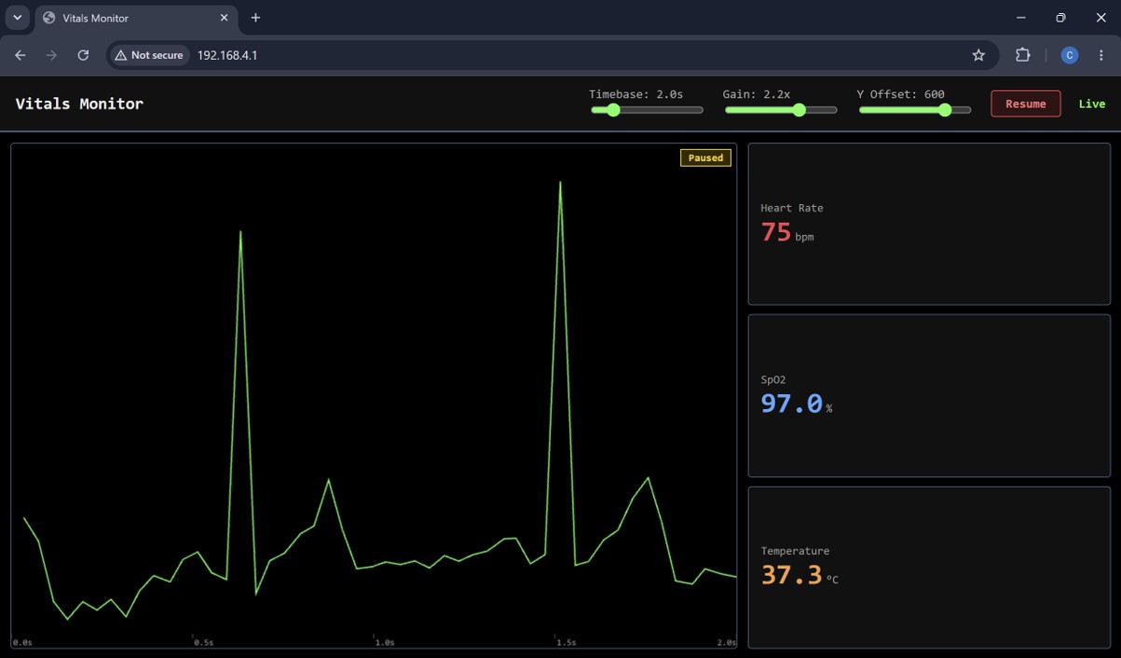The image size is (1121, 658).
Task: Click the SpO2 97.0 reading
Action: [x=797, y=404]
